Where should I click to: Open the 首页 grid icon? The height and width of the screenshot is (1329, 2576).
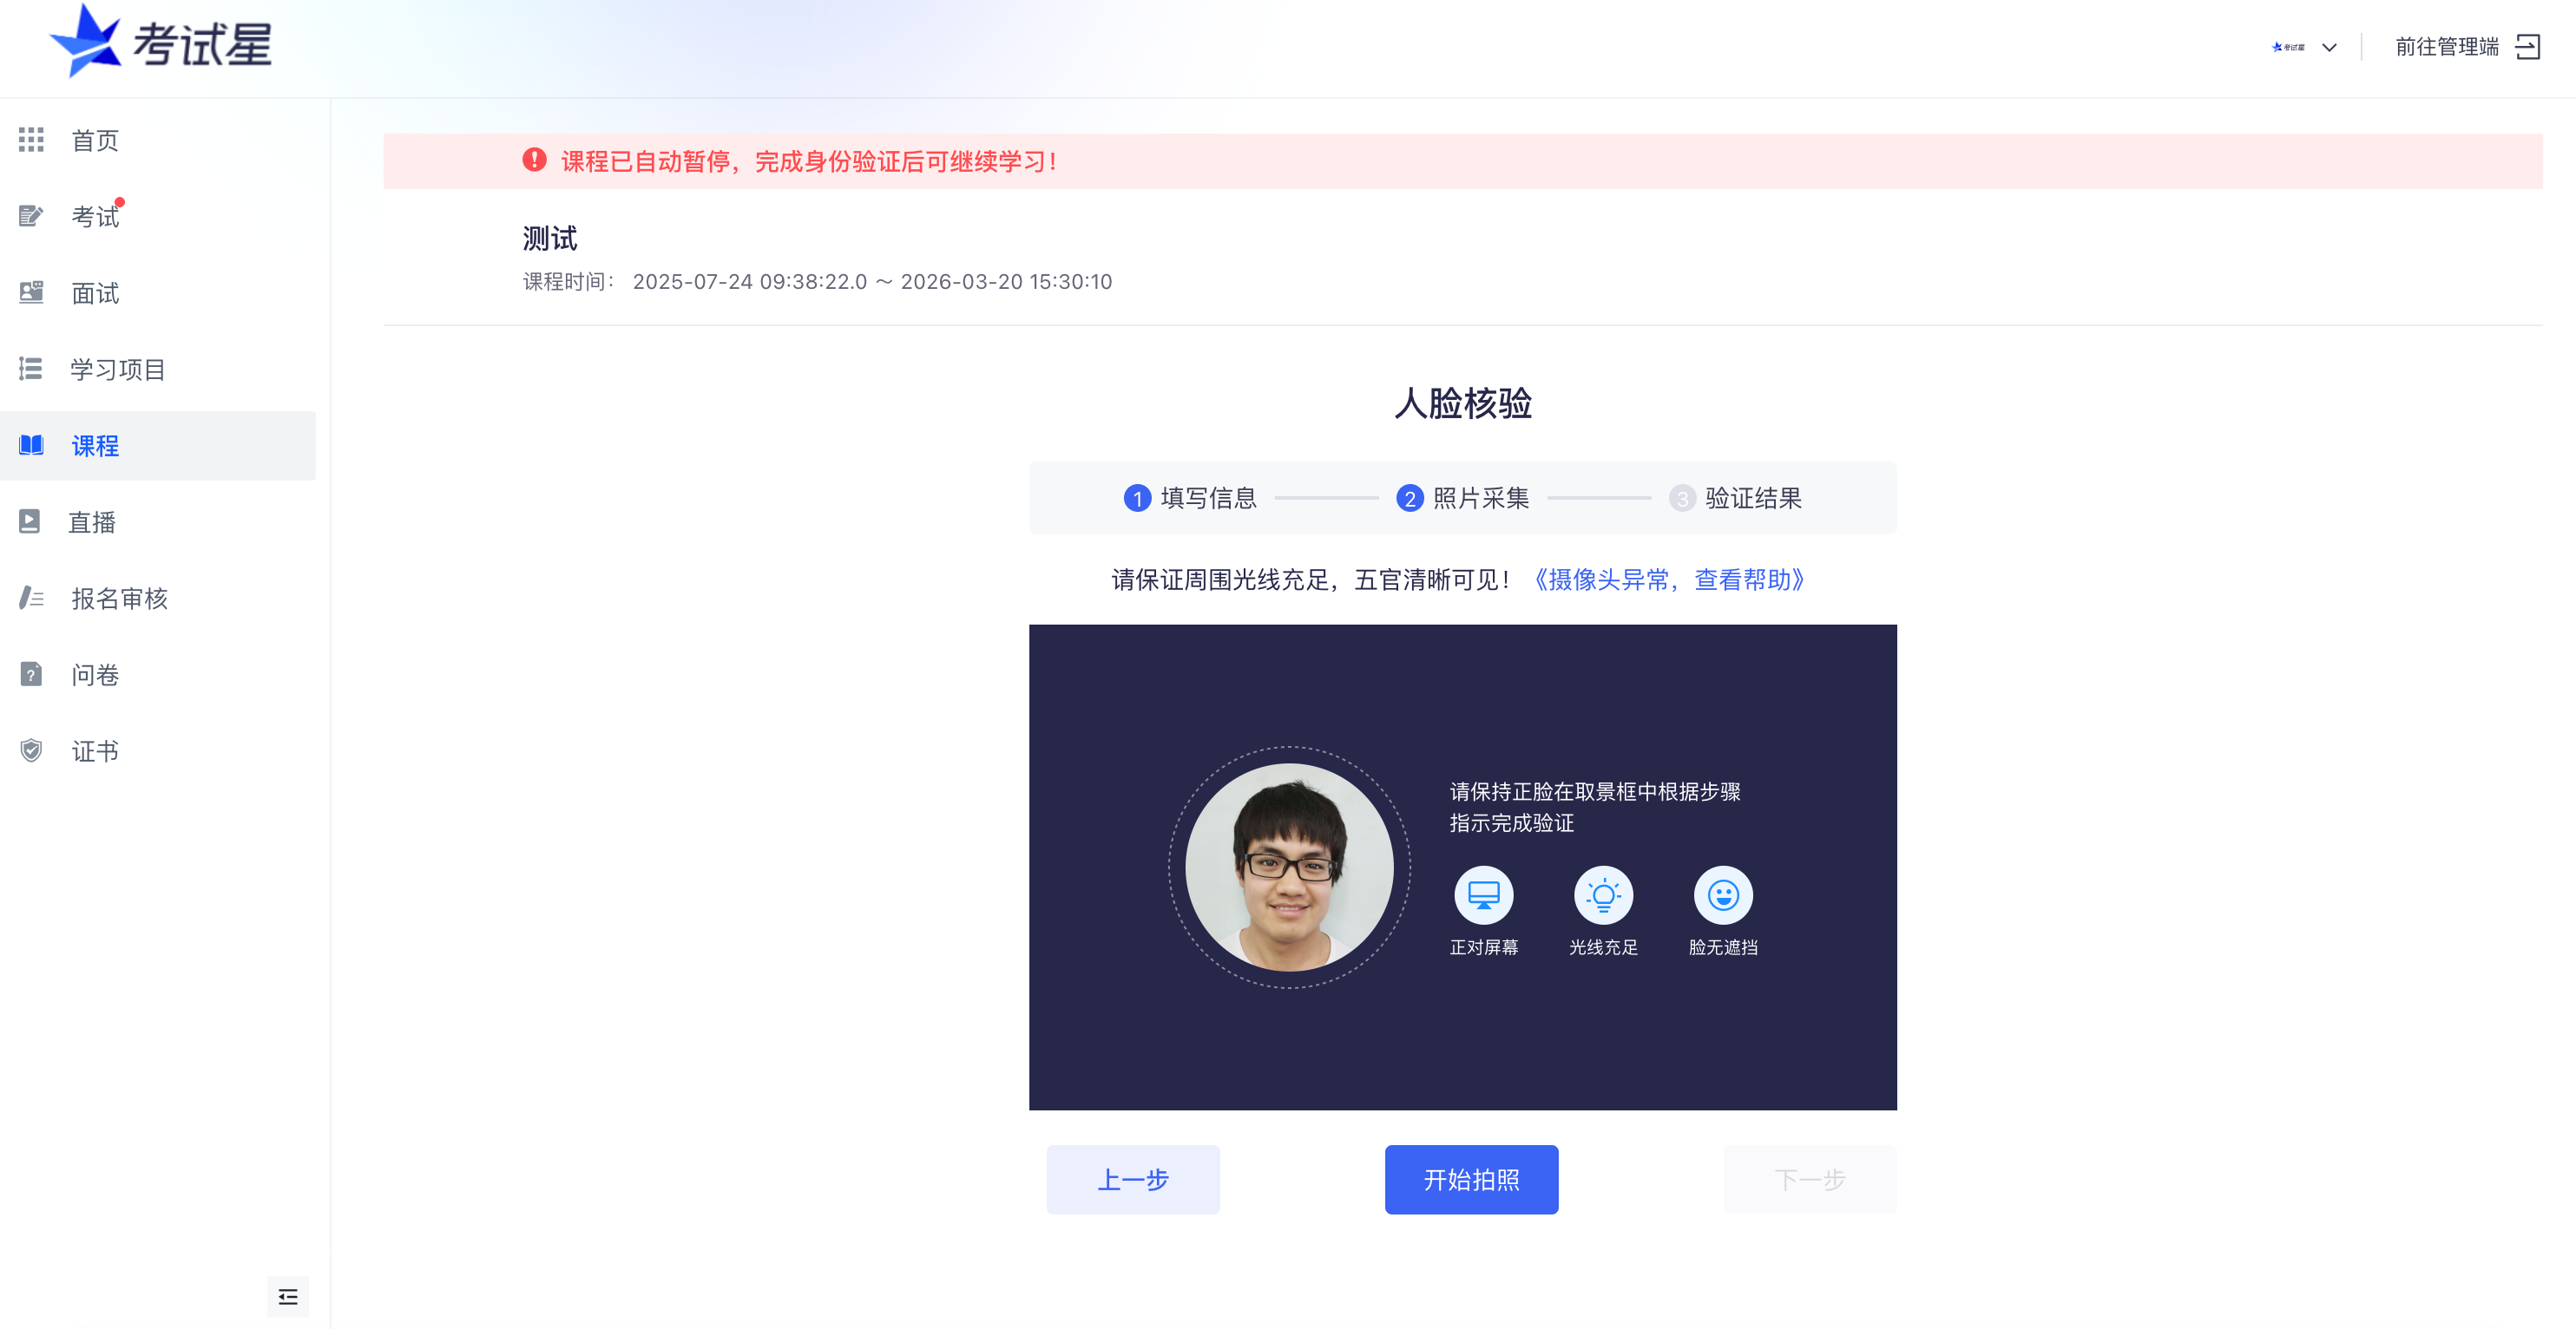tap(31, 140)
